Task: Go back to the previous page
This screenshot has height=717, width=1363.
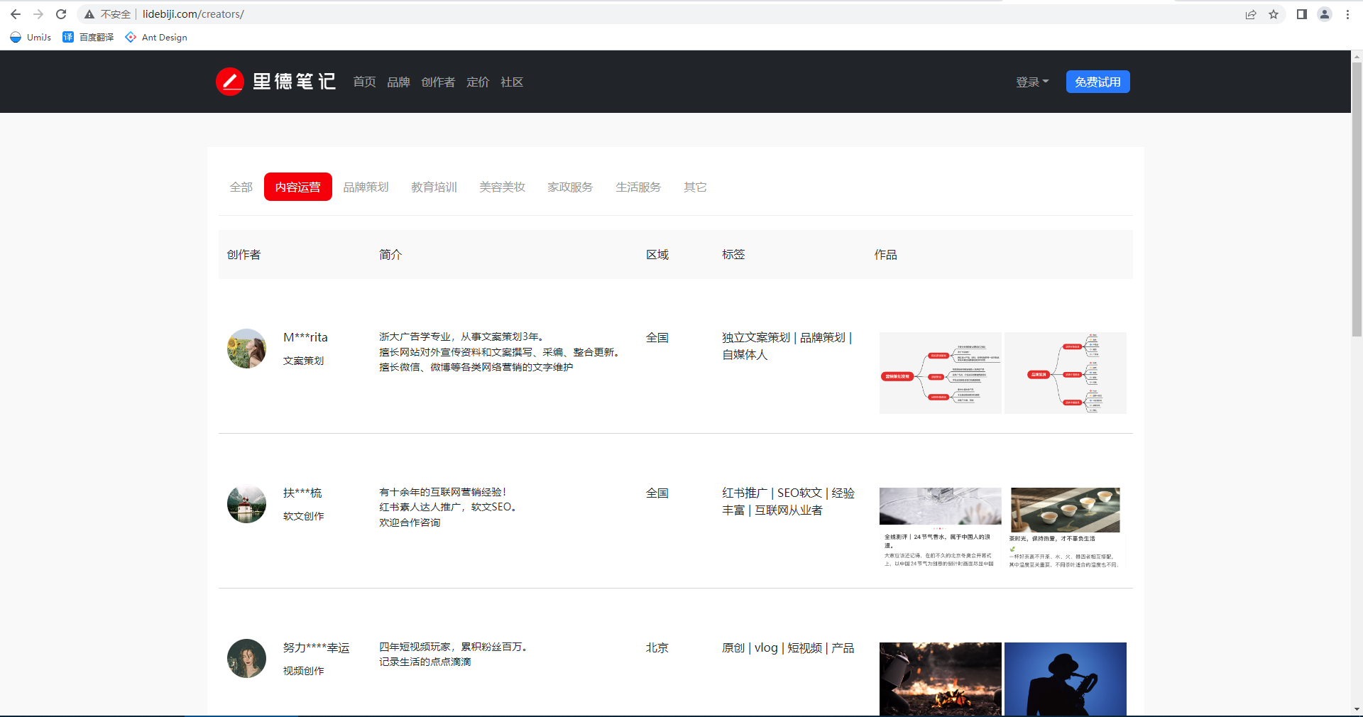Action: click(16, 14)
